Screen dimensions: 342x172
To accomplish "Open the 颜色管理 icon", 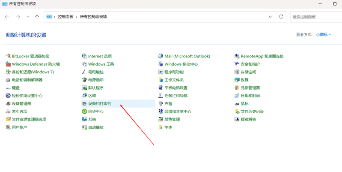I will (x=161, y=120).
